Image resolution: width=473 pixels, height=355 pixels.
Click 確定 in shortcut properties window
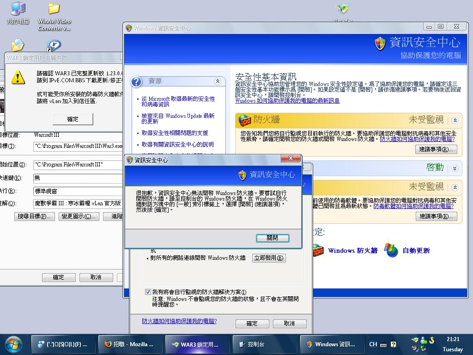pyautogui.click(x=59, y=277)
